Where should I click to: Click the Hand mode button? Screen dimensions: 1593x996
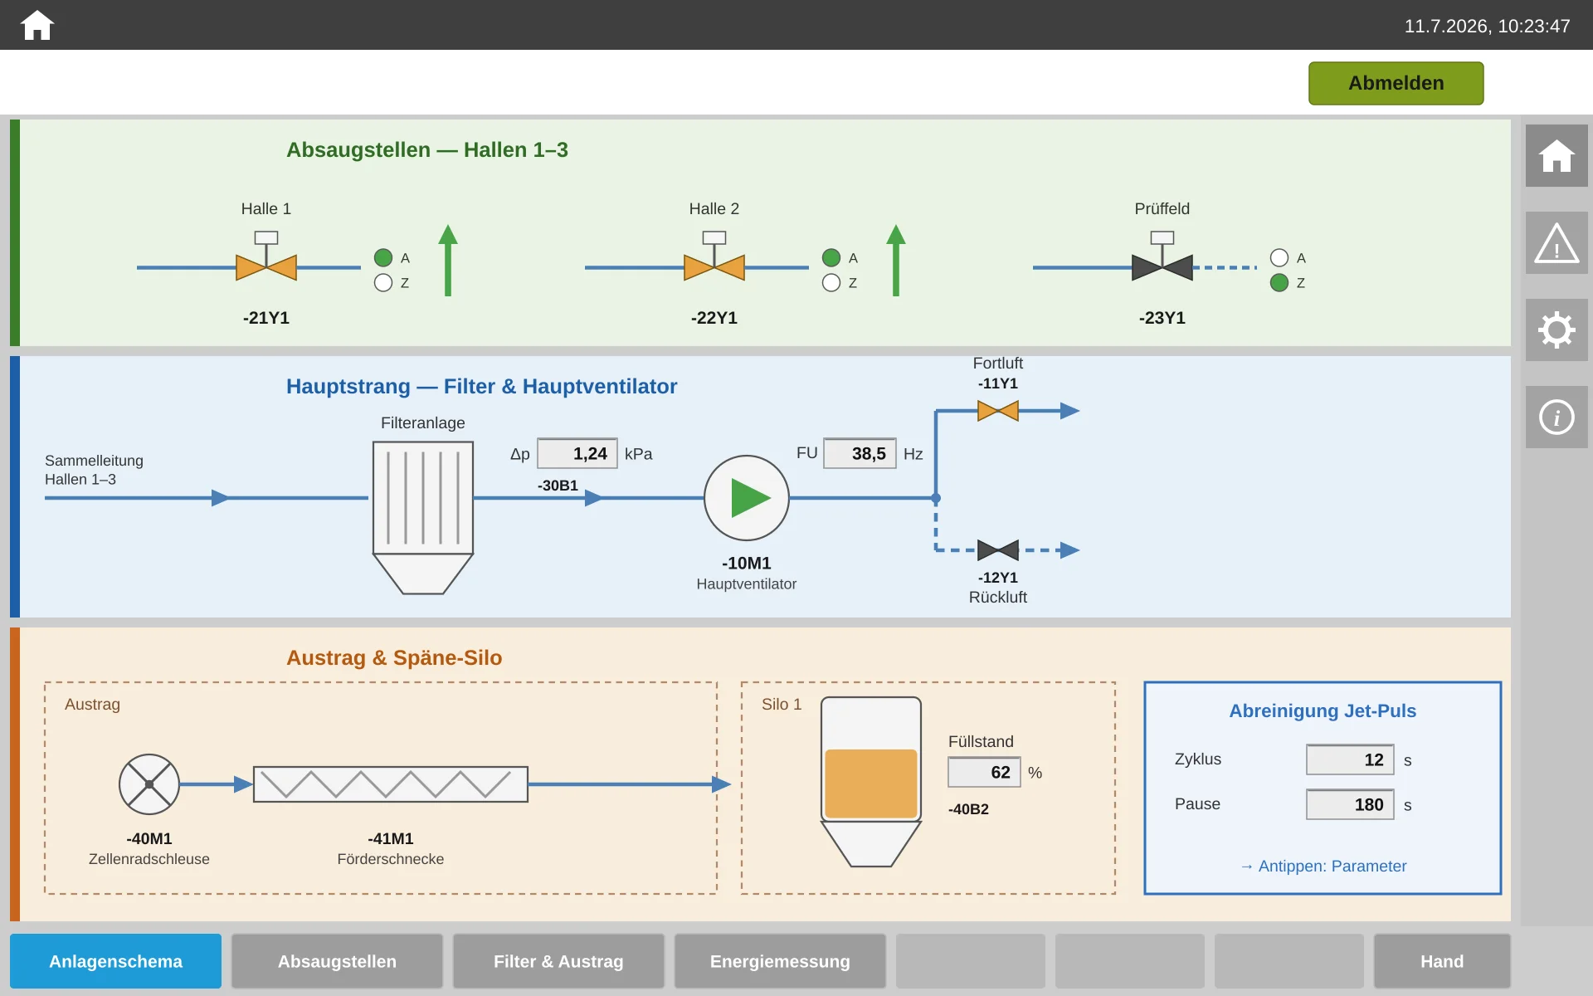[1442, 961]
